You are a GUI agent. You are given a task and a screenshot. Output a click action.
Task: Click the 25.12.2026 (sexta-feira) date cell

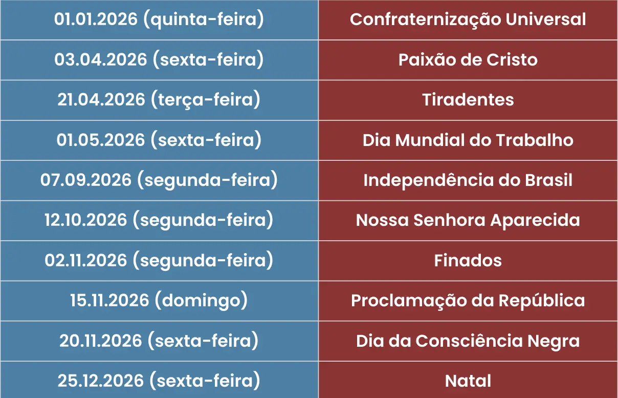click(x=159, y=381)
